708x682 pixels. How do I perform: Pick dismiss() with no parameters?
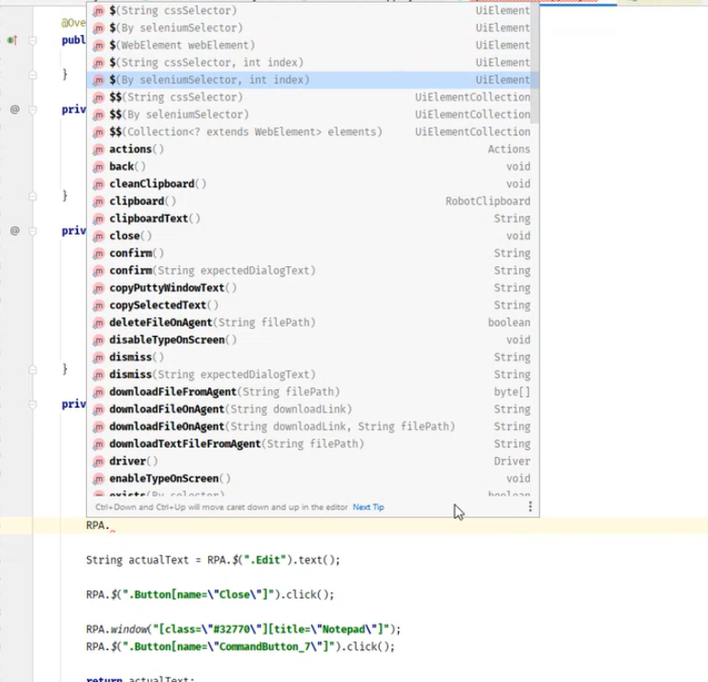[313, 357]
